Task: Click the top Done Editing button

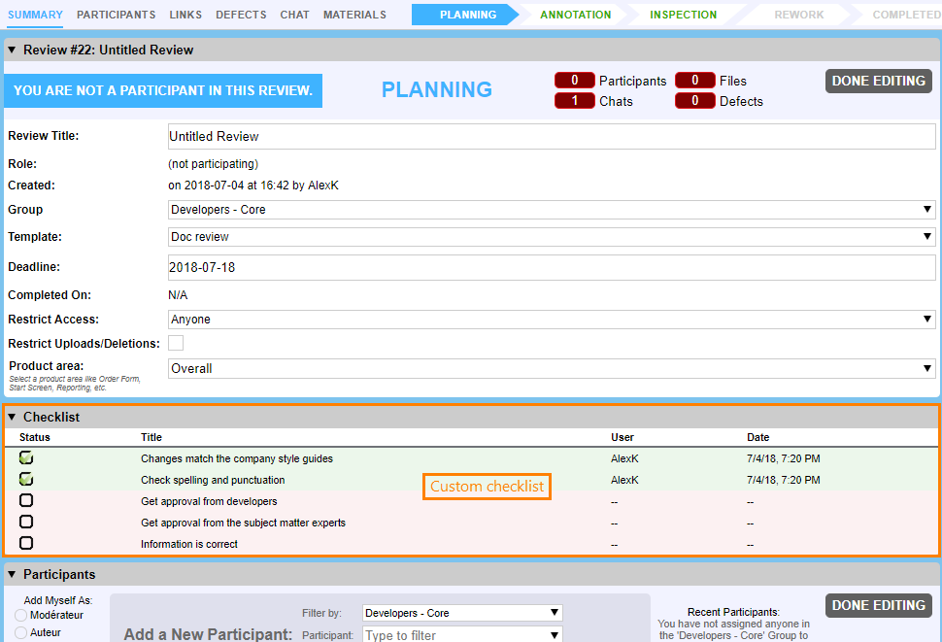Action: pyautogui.click(x=878, y=81)
